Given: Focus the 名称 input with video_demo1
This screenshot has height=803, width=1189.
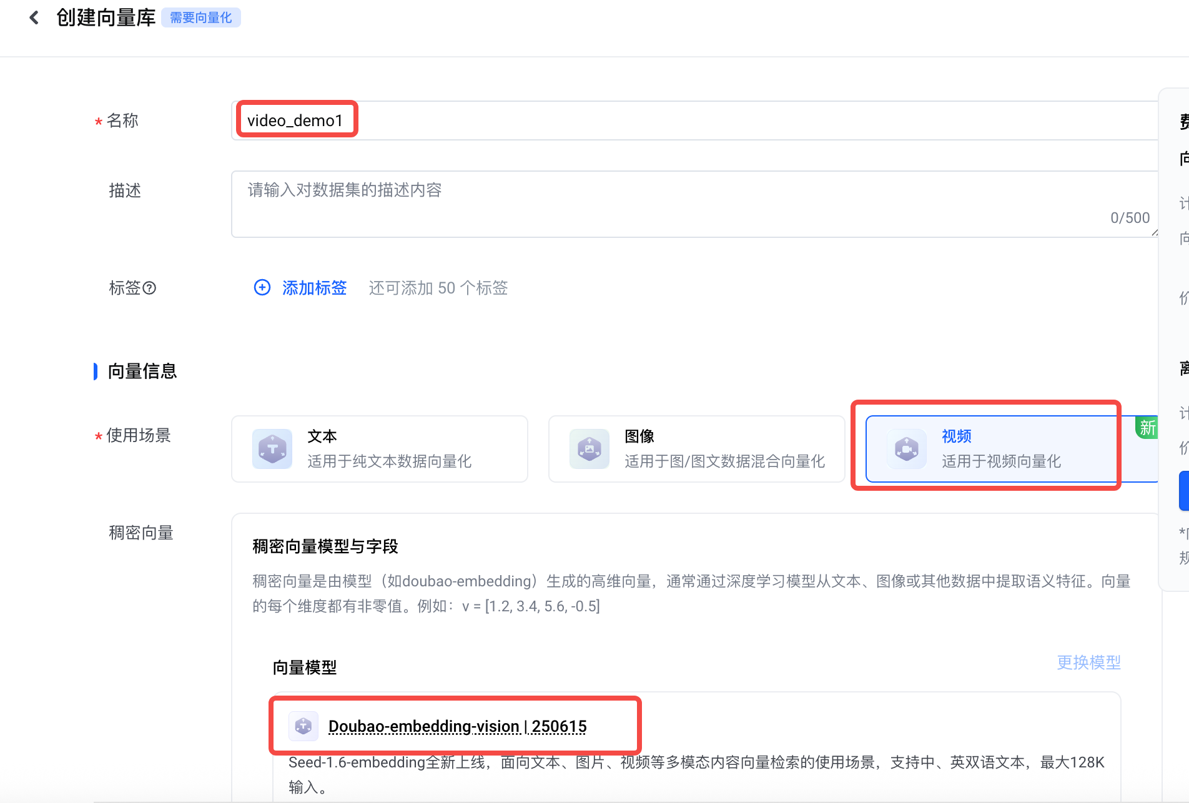Looking at the screenshot, I should pyautogui.click(x=694, y=121).
